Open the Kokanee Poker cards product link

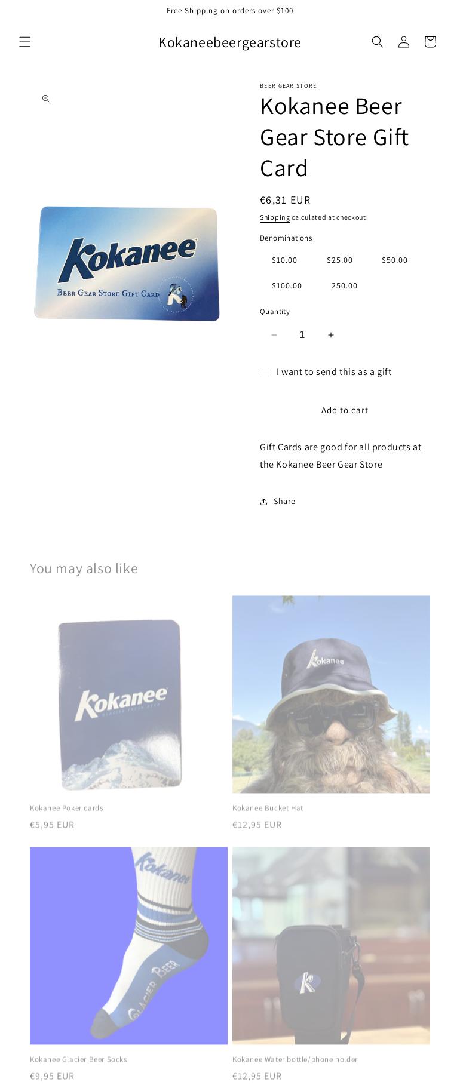point(66,808)
